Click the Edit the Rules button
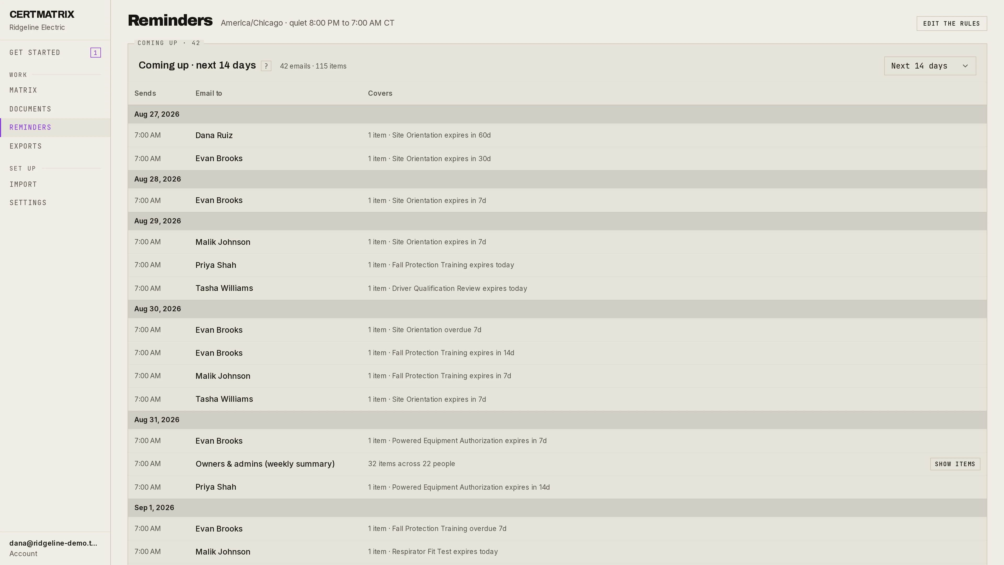 tap(951, 23)
